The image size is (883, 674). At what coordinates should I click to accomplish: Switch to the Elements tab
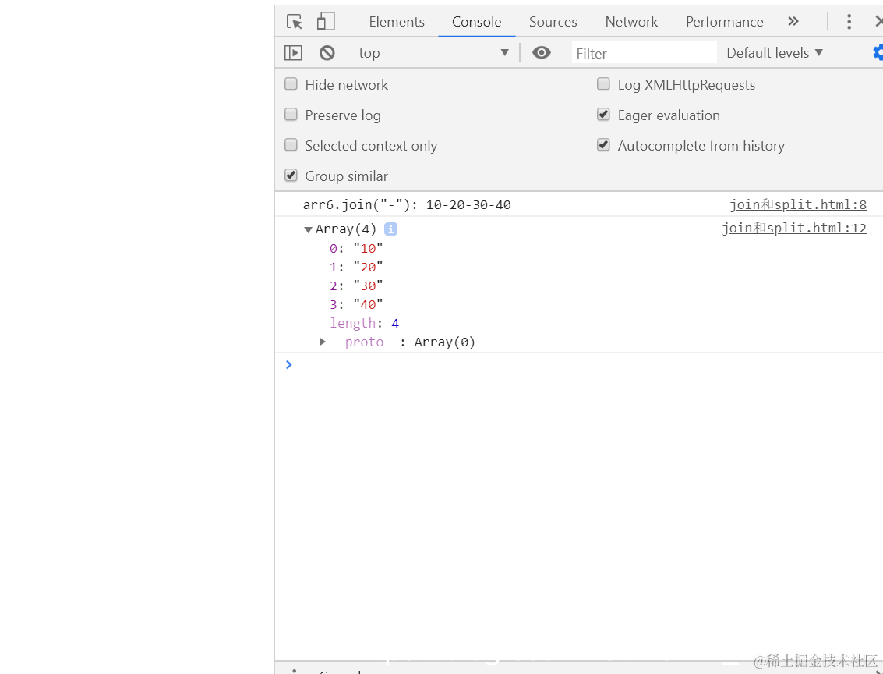point(397,21)
